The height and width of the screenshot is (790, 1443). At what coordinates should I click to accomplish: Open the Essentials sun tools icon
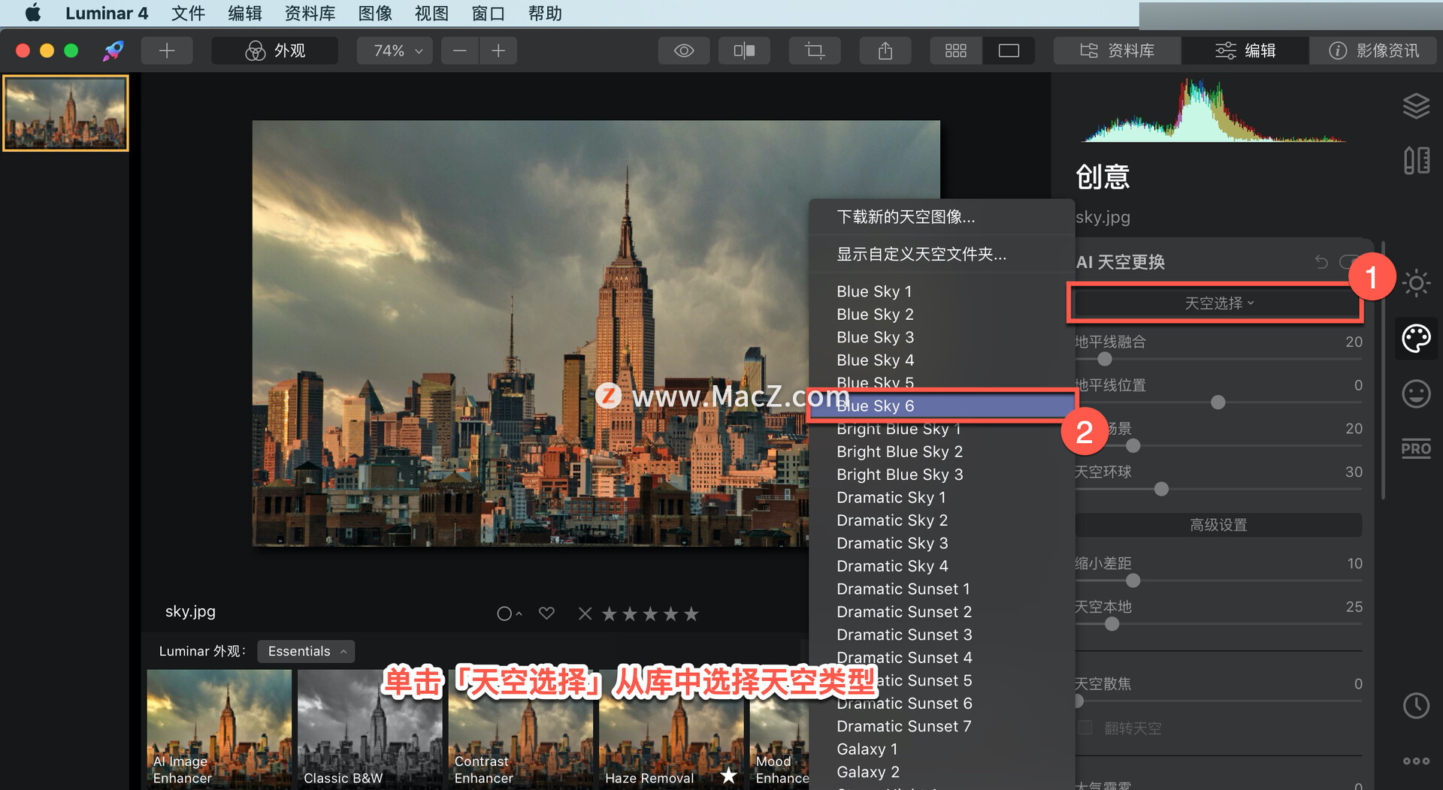click(1416, 283)
